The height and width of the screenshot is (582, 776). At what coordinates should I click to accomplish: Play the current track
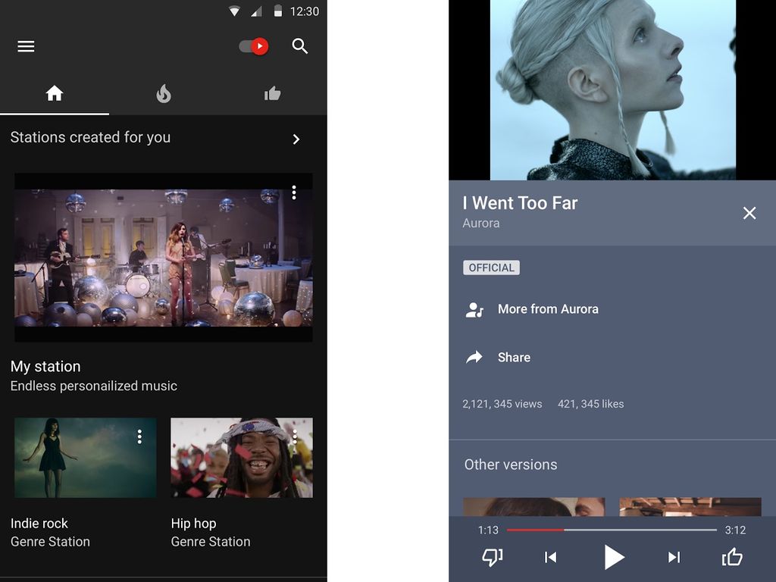point(615,557)
